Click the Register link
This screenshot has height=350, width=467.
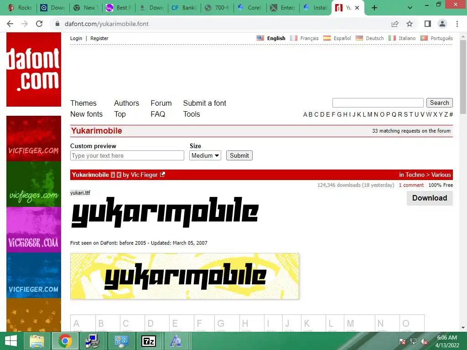click(99, 38)
